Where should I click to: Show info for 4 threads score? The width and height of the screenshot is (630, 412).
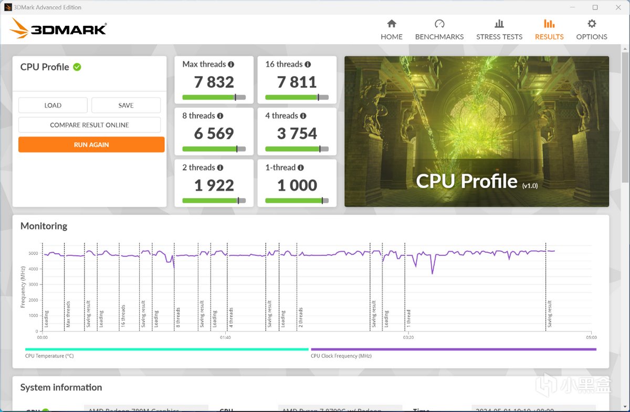(303, 116)
